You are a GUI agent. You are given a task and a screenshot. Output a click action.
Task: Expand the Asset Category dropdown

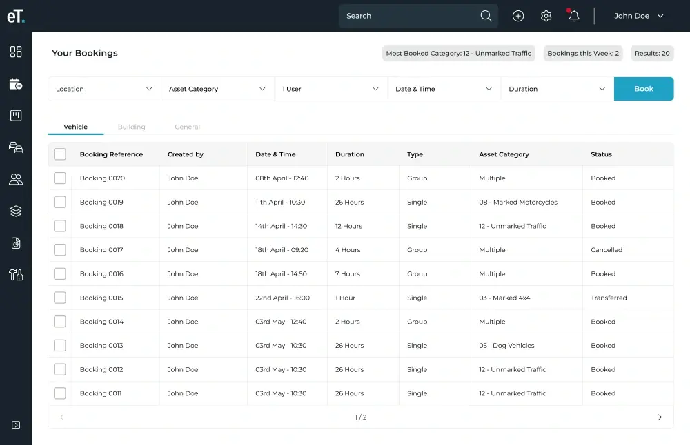point(217,89)
